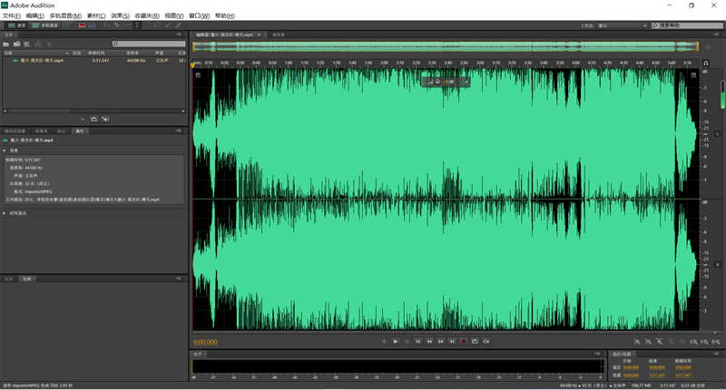Select the mp4 file in Files panel
Viewport: 726px width, 390px height.
41,61
